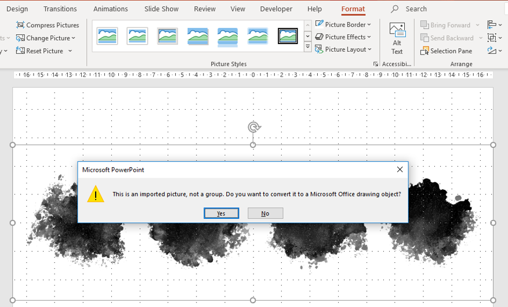Switch to Transitions tab
Screen dimensions: 508x307
coord(60,9)
